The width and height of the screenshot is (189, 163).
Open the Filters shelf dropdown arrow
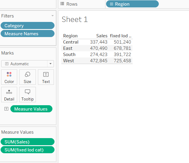(52, 16)
